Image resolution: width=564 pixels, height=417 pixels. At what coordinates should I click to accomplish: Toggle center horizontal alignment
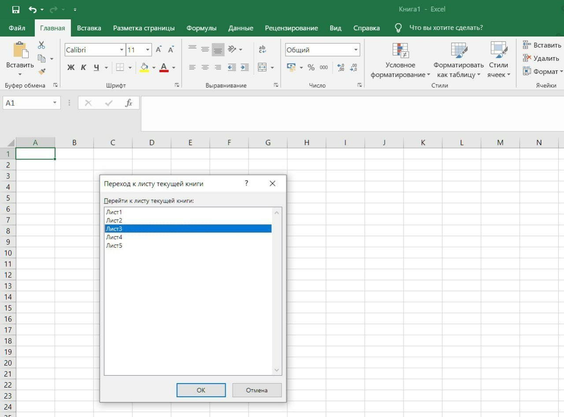[x=205, y=67]
